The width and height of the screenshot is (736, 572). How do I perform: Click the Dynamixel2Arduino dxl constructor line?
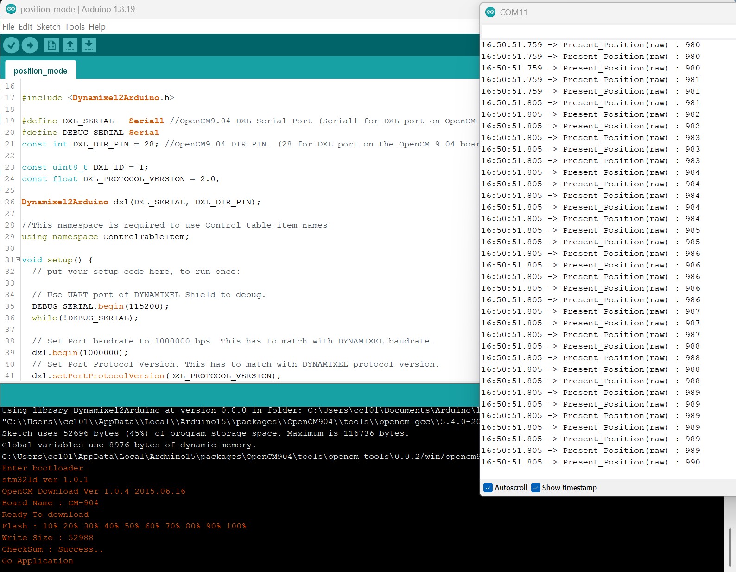[x=141, y=202]
